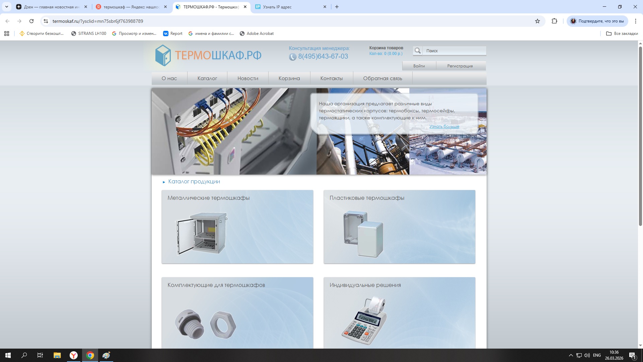Open the site information icon in address bar
The image size is (643, 362).
[x=46, y=21]
